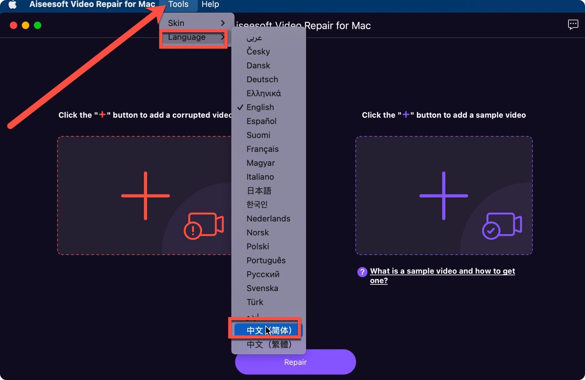The image size is (585, 380).
Task: Select Türk language
Action: tap(268, 302)
